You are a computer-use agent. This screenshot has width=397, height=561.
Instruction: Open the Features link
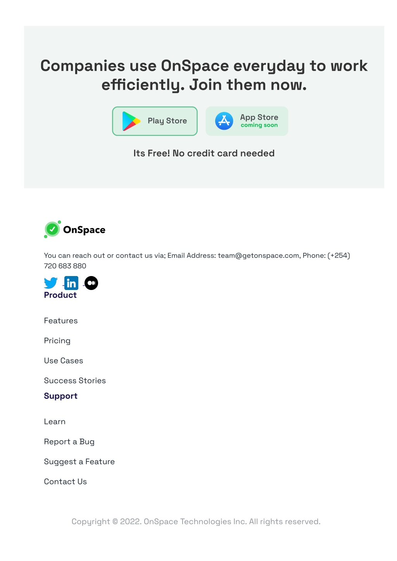tap(61, 321)
